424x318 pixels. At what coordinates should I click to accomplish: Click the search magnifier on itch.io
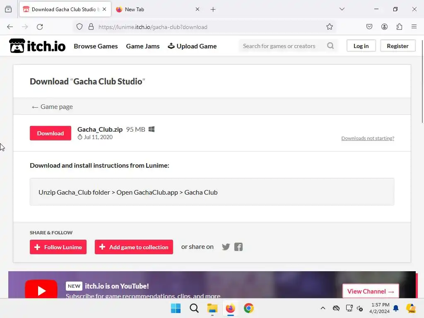coord(330,46)
